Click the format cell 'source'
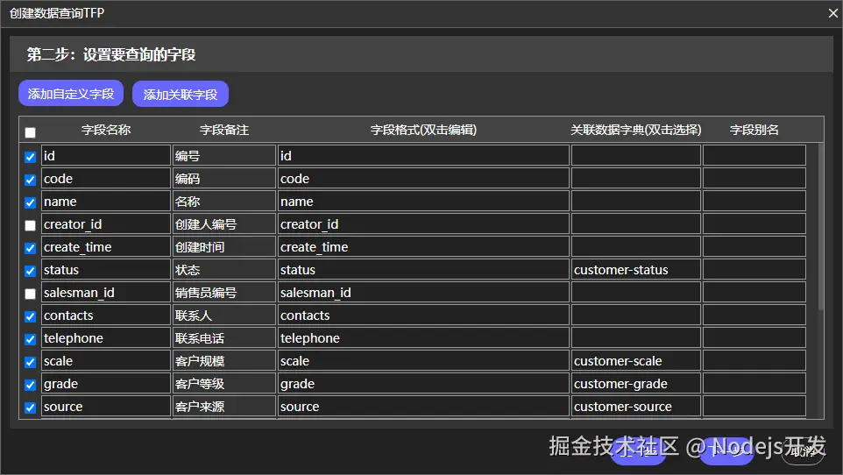The height and width of the screenshot is (475, 843). coord(423,406)
